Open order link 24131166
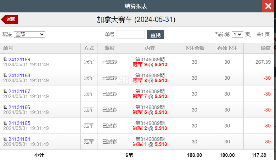The image size is (276, 160). pos(19,107)
